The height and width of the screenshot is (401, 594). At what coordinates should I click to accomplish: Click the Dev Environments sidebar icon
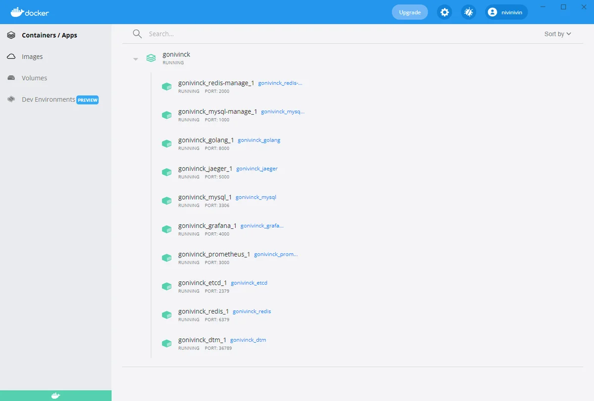11,99
